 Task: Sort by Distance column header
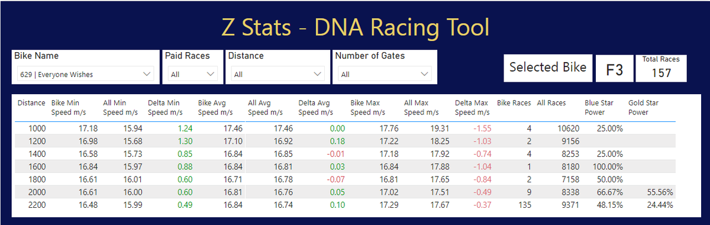coord(31,103)
